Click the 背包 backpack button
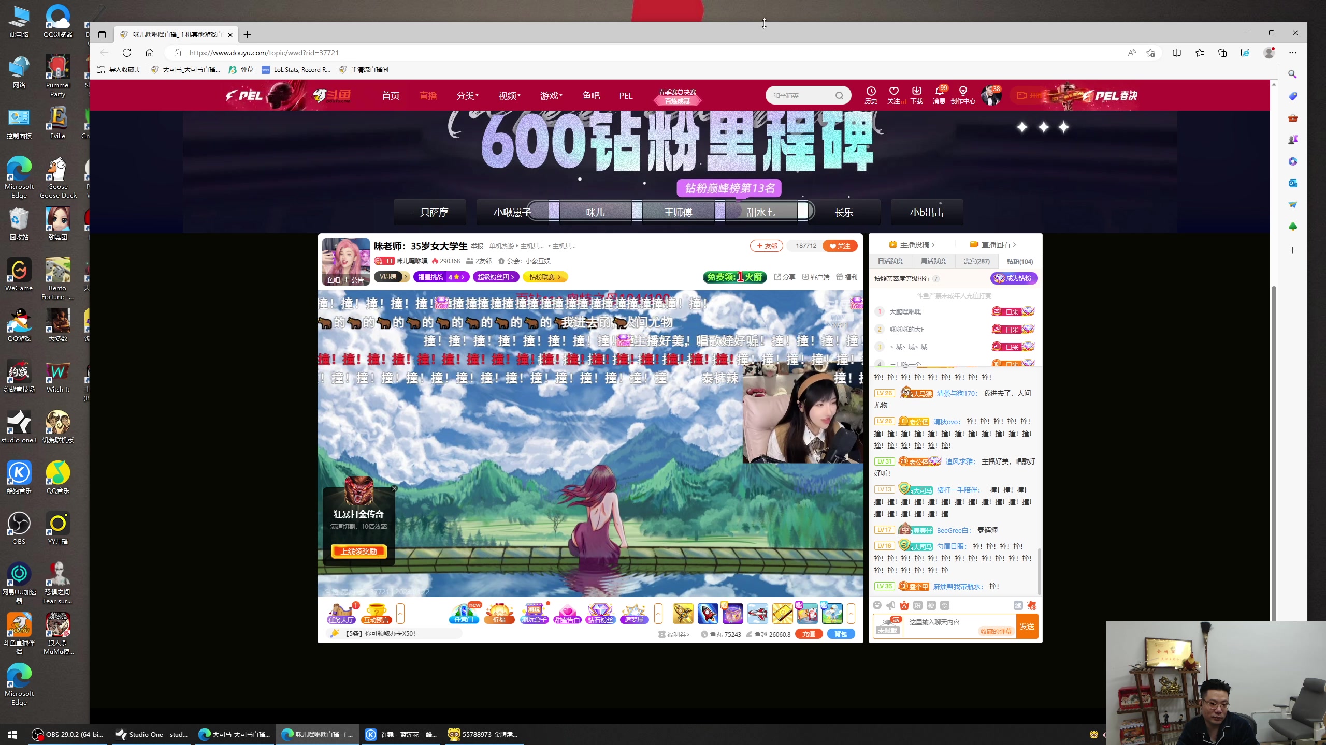Screen dimensions: 1326x745 tap(841, 634)
